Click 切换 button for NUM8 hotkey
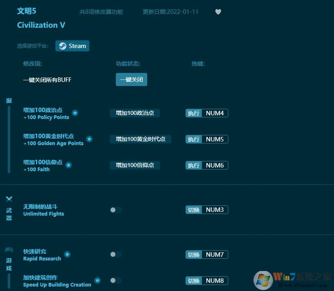 point(194,281)
